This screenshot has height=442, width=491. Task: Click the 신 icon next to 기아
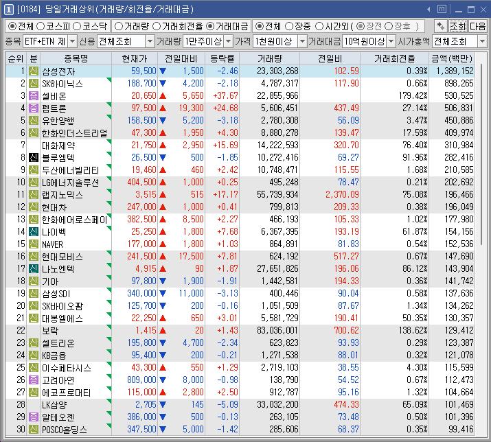34,281
